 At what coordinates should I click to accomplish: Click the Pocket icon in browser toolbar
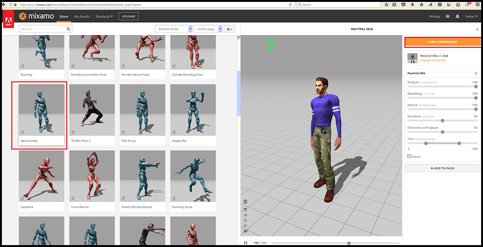click(x=404, y=5)
